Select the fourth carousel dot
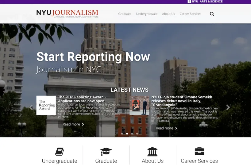The image size is (251, 167). (137, 134)
